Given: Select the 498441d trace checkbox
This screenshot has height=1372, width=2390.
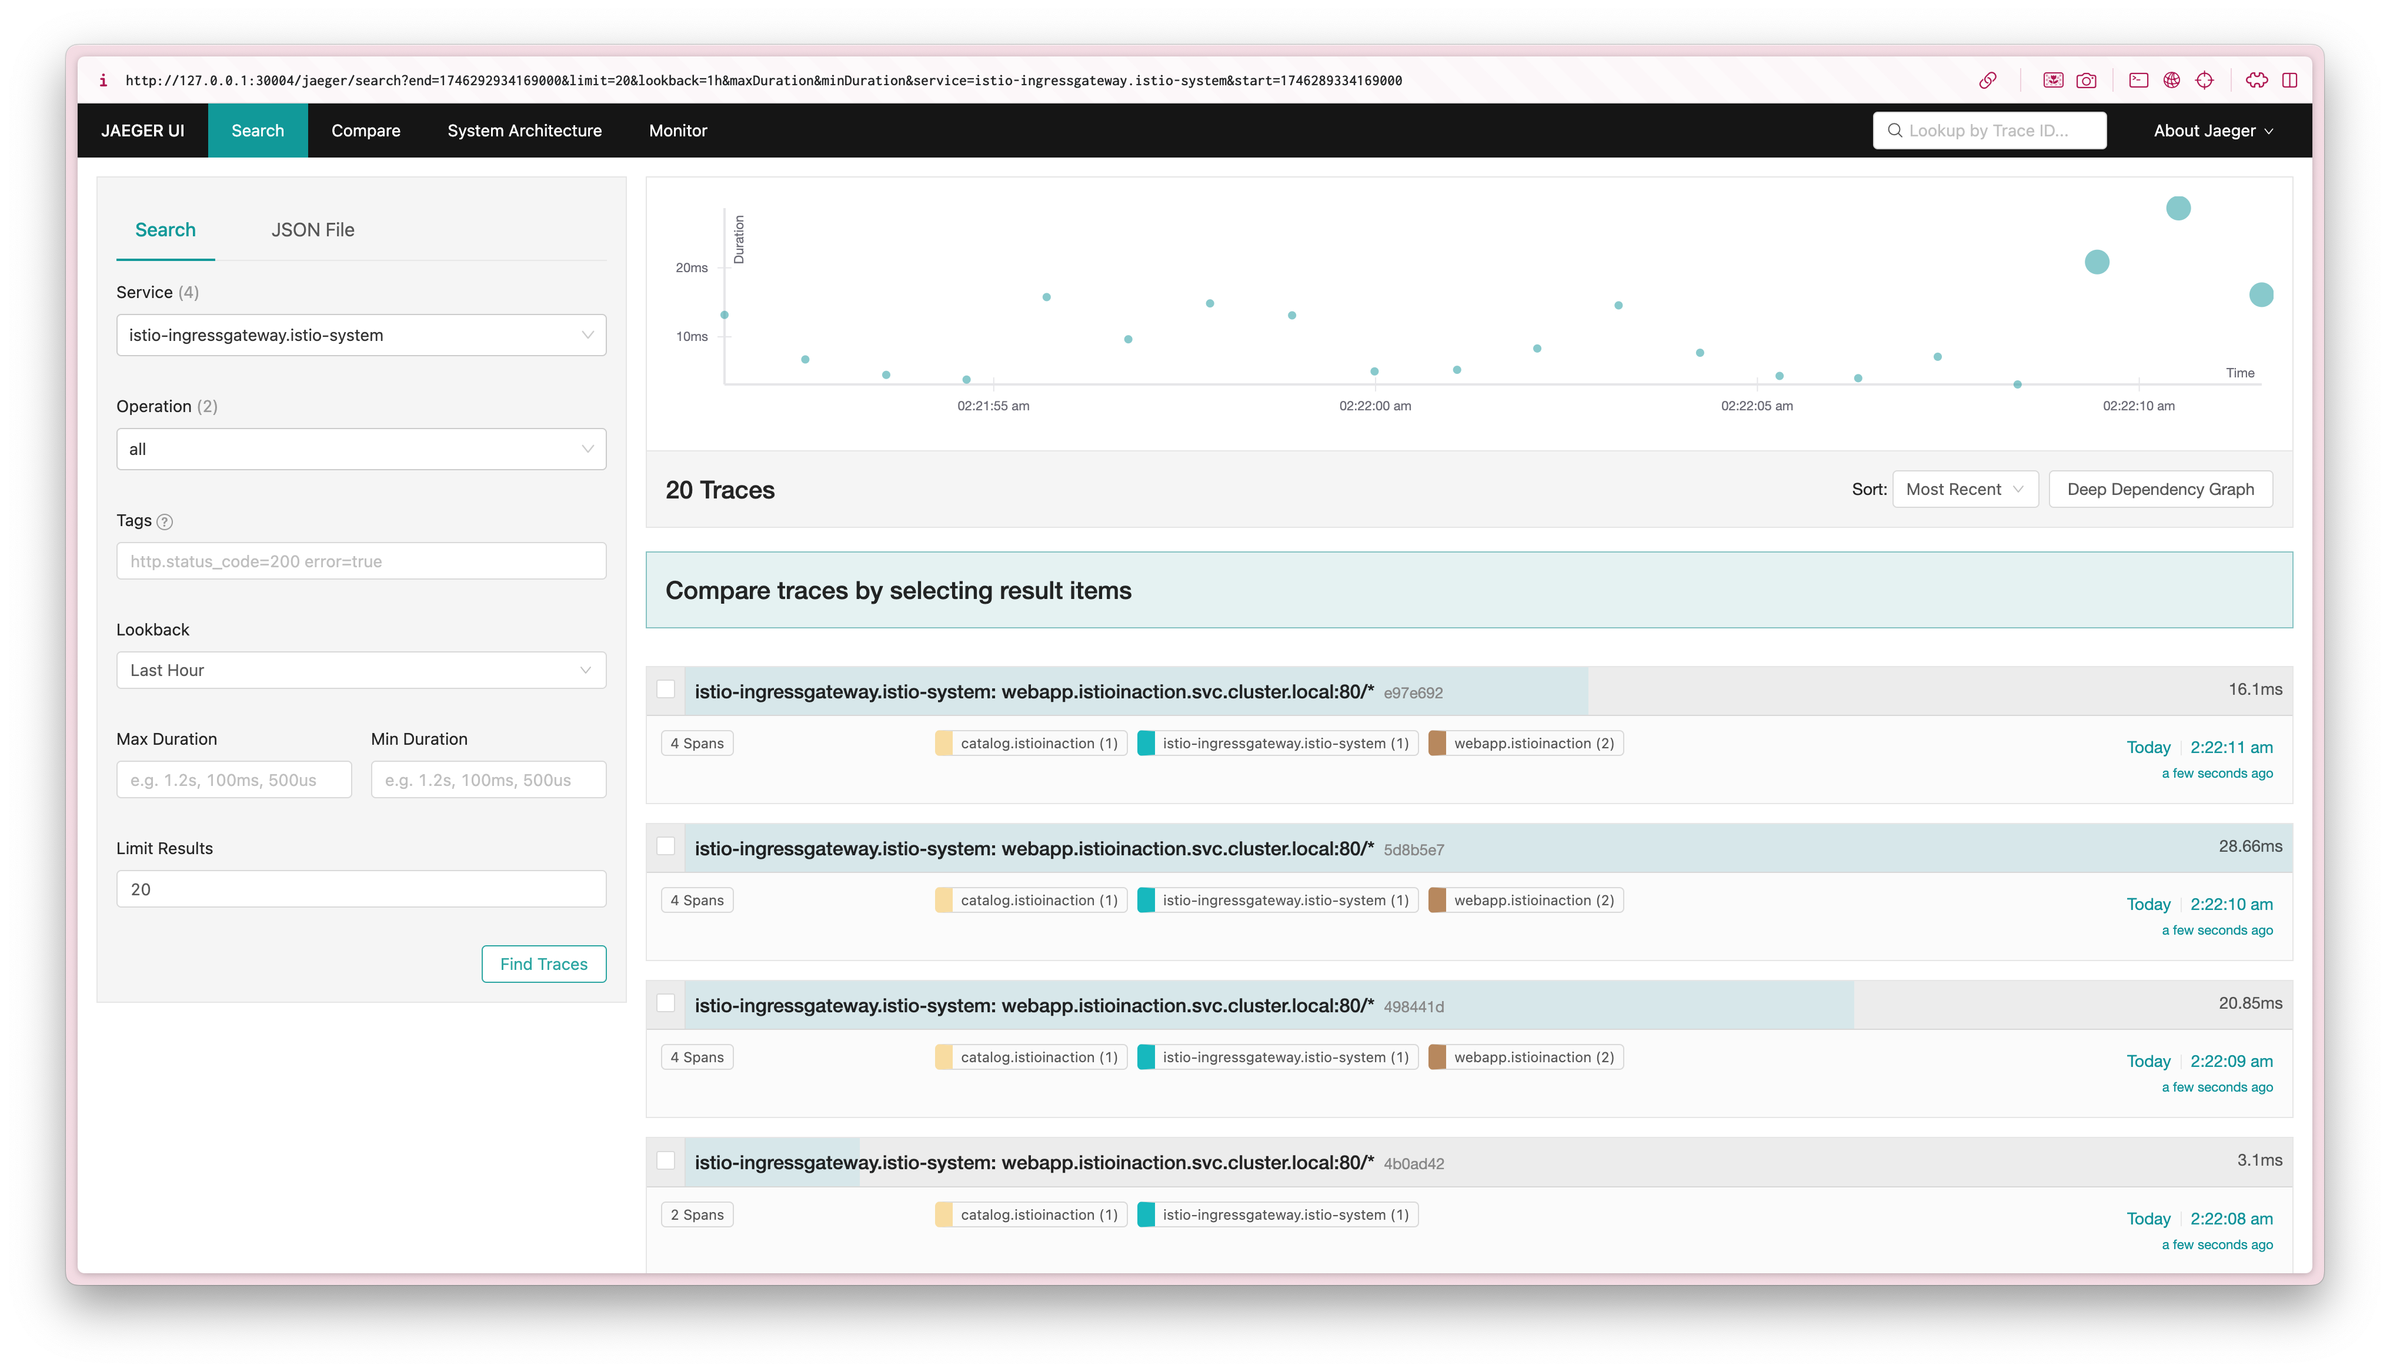Looking at the screenshot, I should click(x=666, y=1003).
